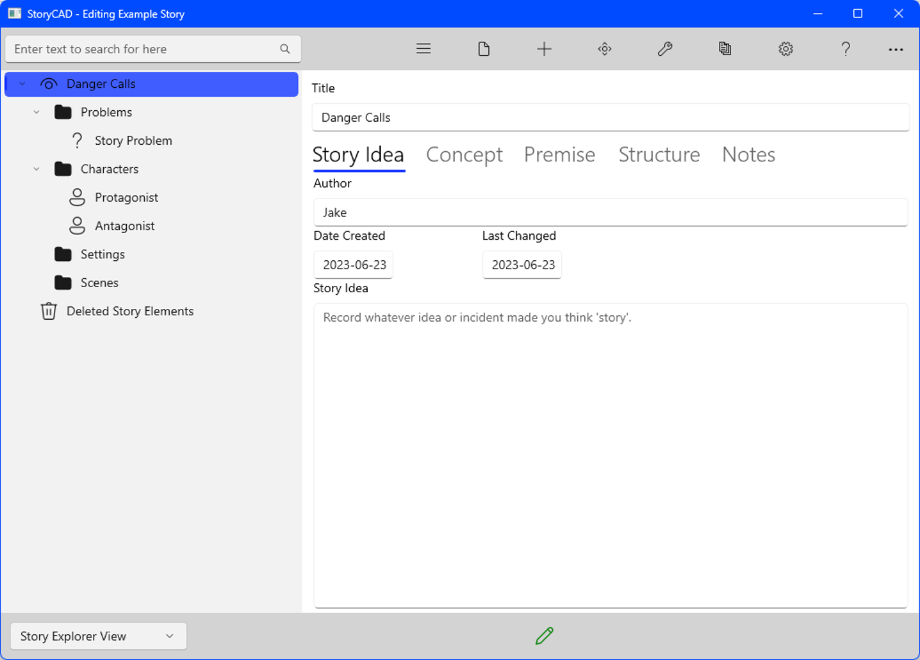The width and height of the screenshot is (920, 660).
Task: Switch to the Structure tab
Action: coord(659,154)
